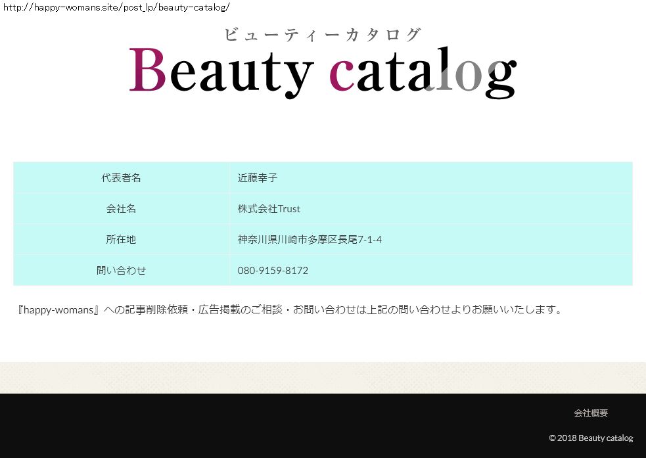Click the page URL text at top
Screen dimensions: 646x458
point(116,7)
